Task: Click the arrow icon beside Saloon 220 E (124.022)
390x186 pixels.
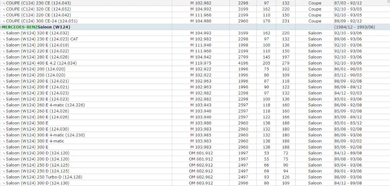Action: point(4,51)
